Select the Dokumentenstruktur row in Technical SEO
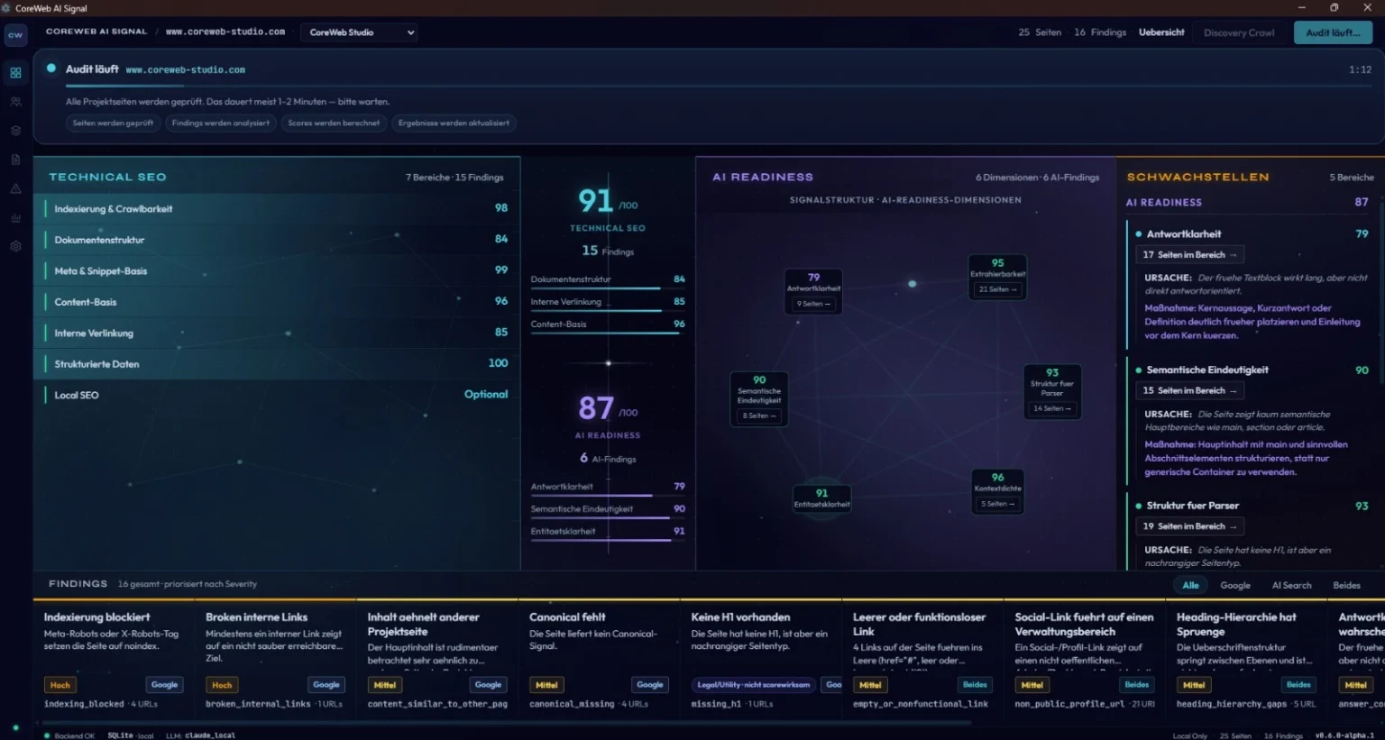 (x=278, y=240)
